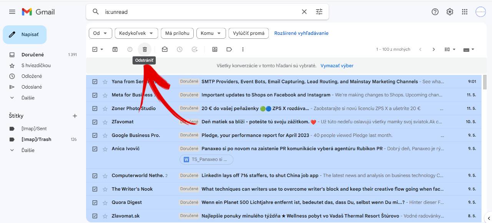Click the Napísať compose button
Screen dimensions: 492x223
coord(25,35)
